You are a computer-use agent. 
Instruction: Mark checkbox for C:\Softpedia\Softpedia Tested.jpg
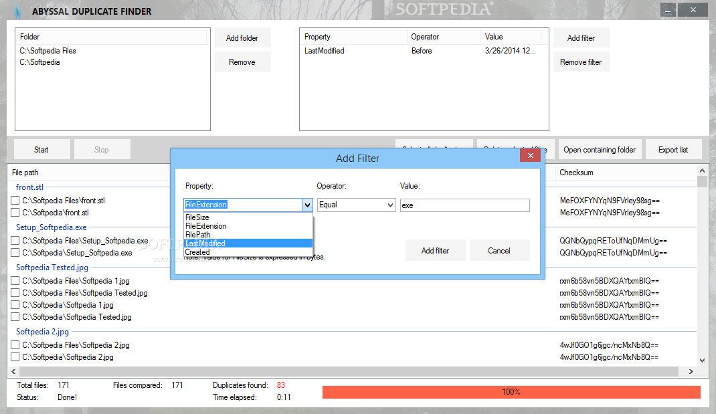point(15,317)
